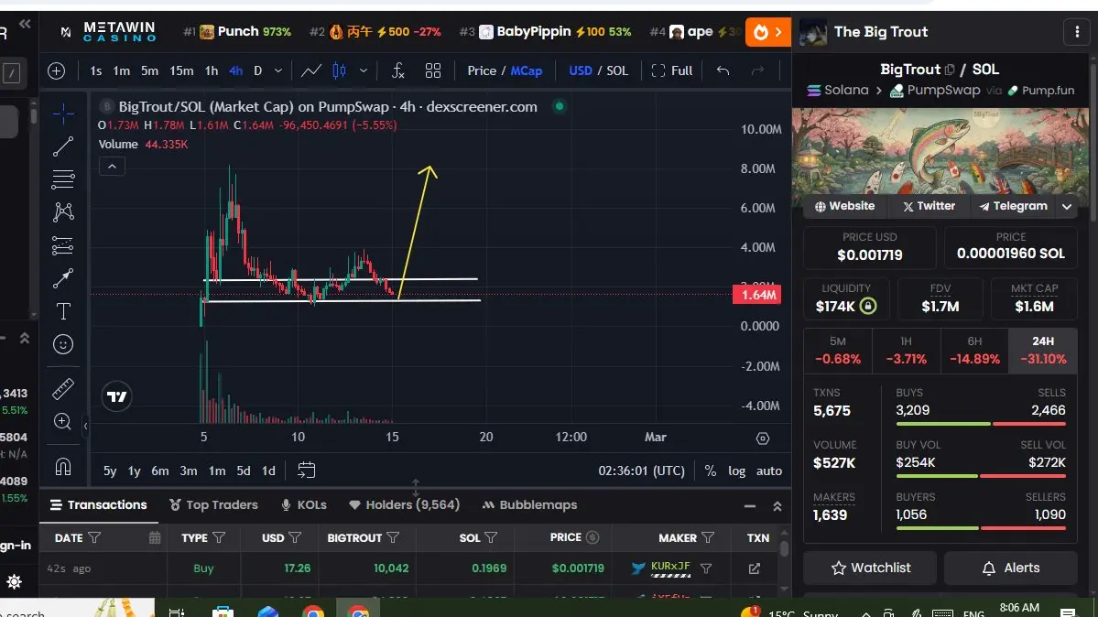Image resolution: width=1098 pixels, height=617 pixels.
Task: Open the Holders tab
Action: 404,505
